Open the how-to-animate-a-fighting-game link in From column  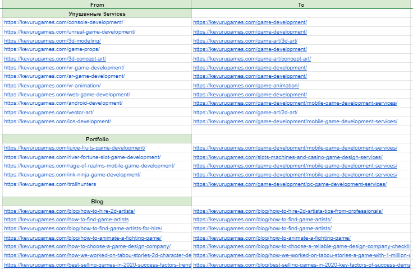82,238
